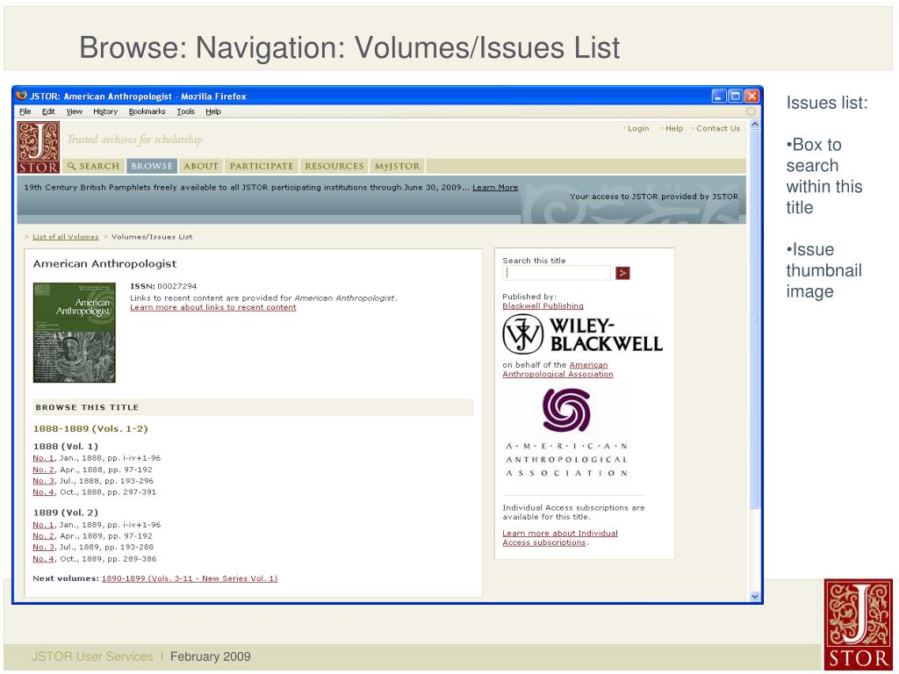Open No. 2, Apr., 1889 issue
Screen dimensions: 899x674
coord(44,536)
